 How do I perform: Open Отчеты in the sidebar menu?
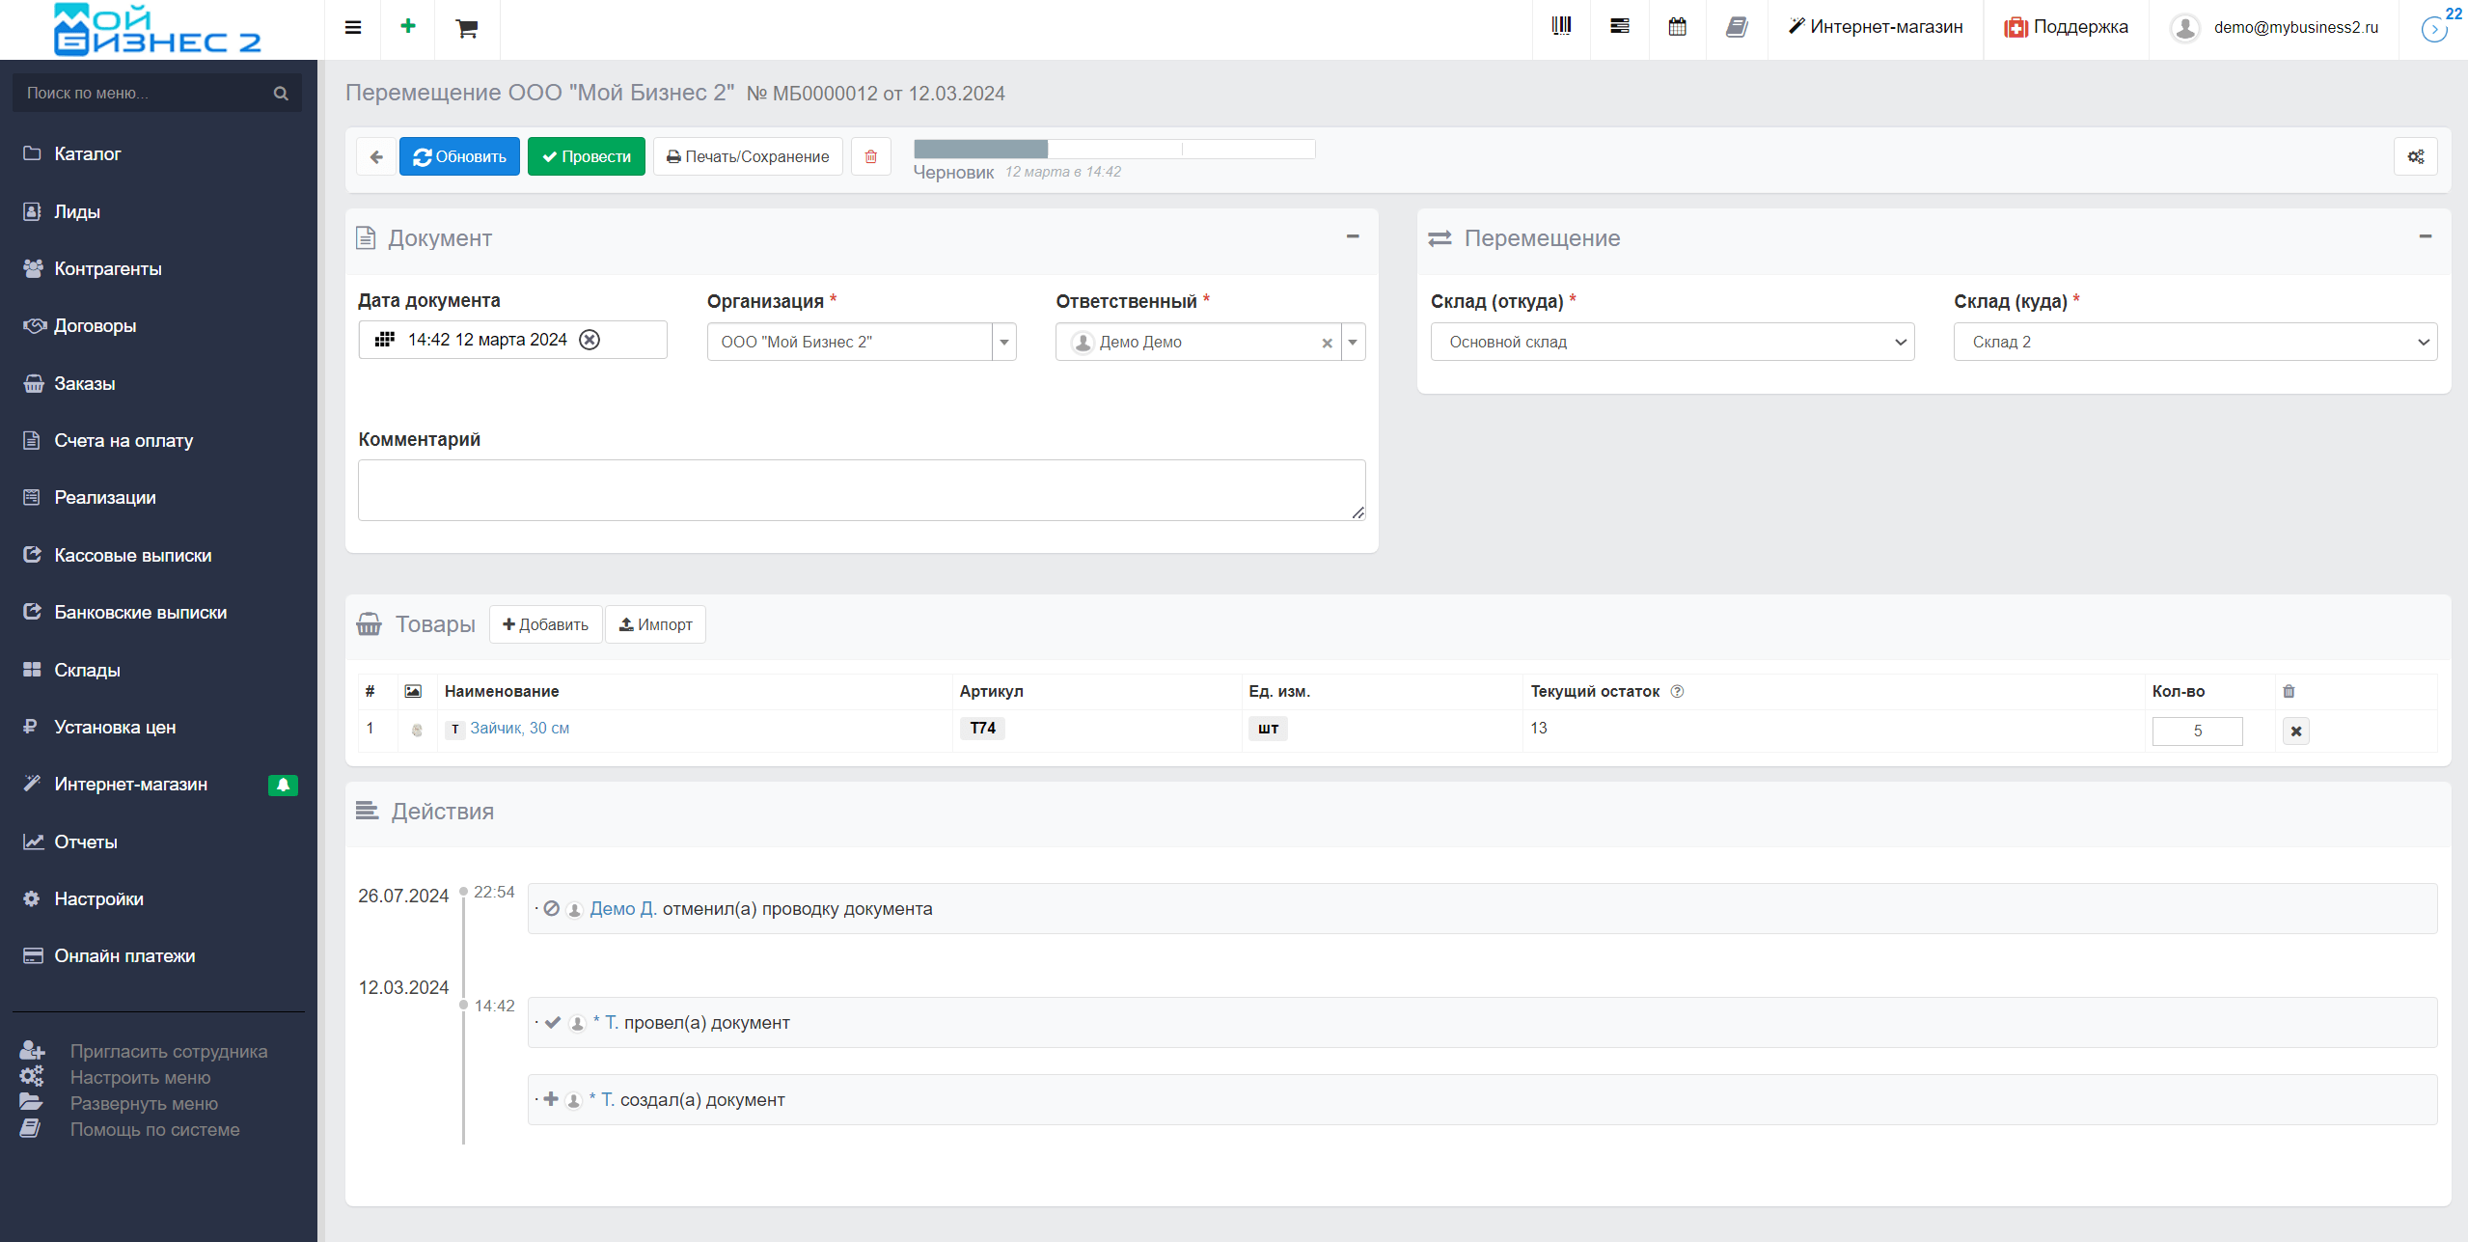pyautogui.click(x=85, y=842)
